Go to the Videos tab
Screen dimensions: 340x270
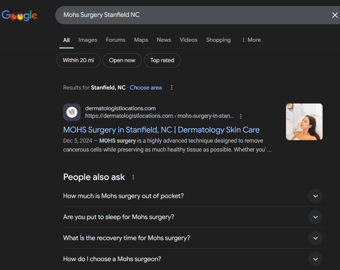click(x=189, y=40)
